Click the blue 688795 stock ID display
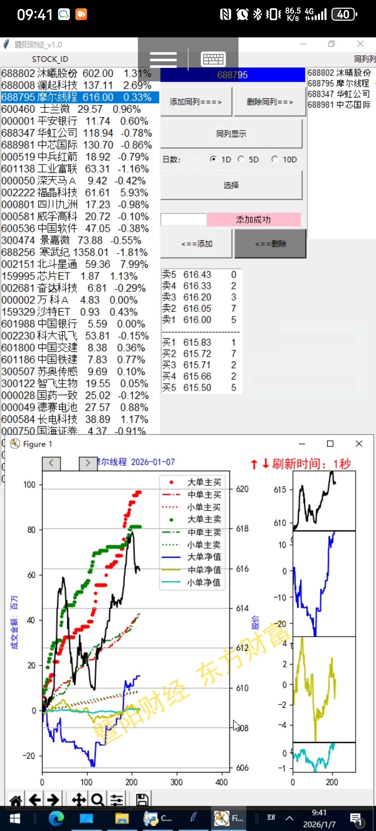This screenshot has height=831, width=376. click(x=233, y=75)
